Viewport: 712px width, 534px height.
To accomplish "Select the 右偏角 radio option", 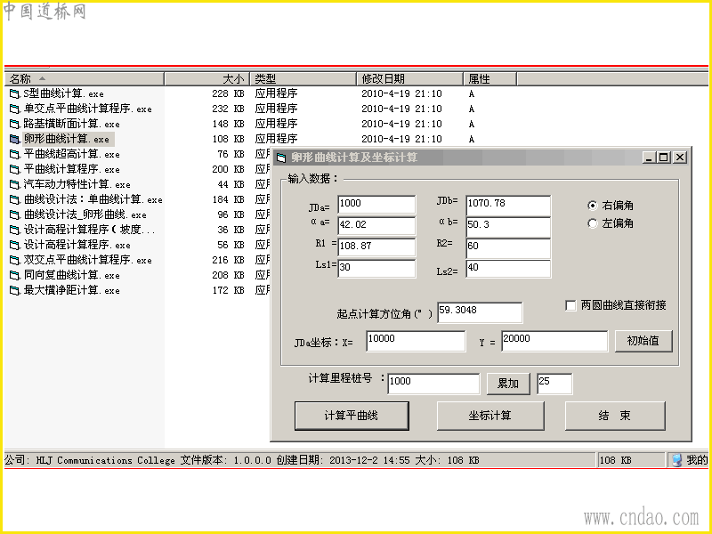I will click(x=592, y=206).
